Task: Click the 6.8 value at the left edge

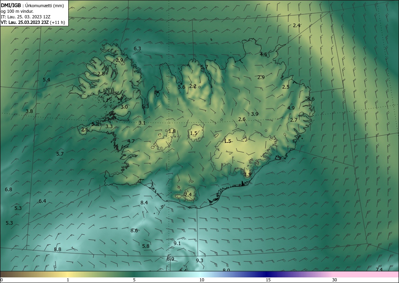Action: [8, 189]
